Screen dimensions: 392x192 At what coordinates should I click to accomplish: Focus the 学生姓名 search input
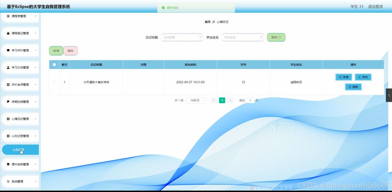click(243, 37)
